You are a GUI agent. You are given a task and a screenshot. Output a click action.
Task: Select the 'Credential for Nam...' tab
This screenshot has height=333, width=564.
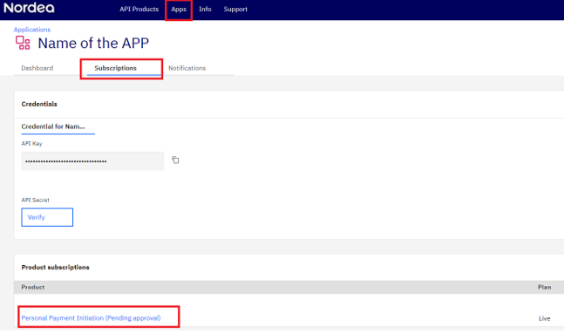(53, 126)
